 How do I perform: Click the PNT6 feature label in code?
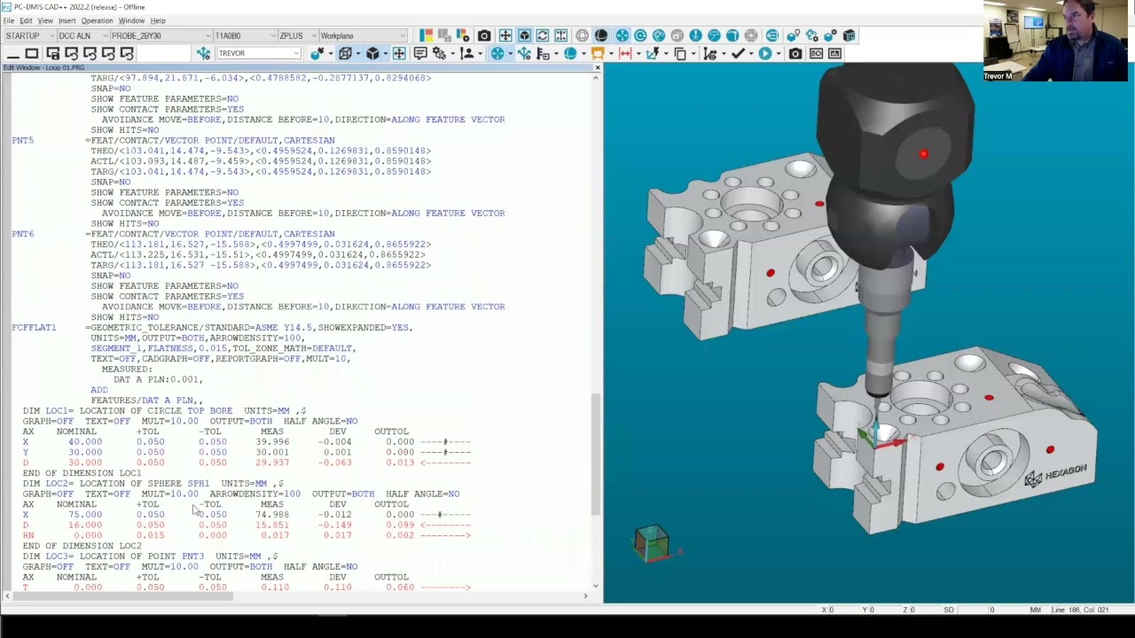[23, 234]
